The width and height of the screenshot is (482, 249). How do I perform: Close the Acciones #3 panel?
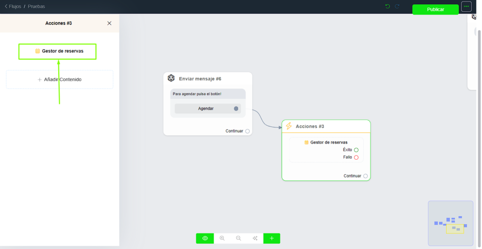click(x=110, y=23)
